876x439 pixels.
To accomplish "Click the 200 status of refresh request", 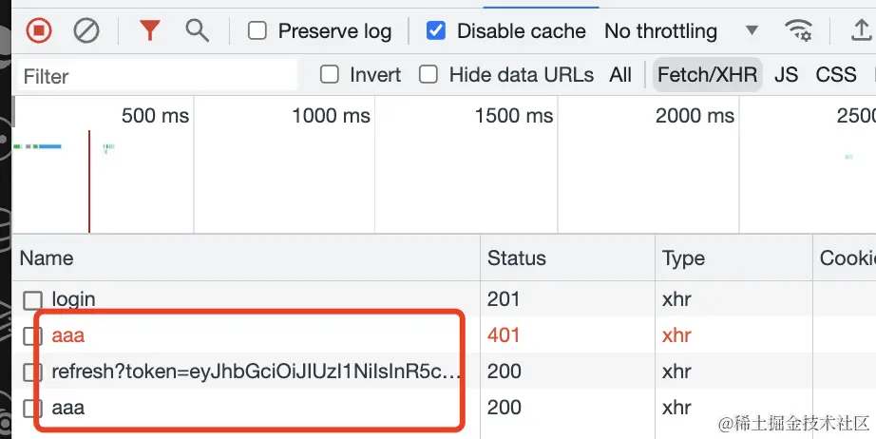I will click(504, 372).
